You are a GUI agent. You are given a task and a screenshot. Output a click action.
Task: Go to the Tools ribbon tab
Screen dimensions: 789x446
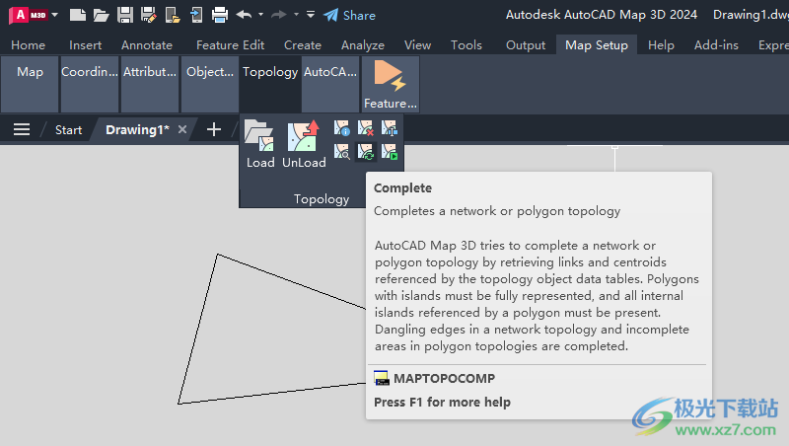[466, 45]
